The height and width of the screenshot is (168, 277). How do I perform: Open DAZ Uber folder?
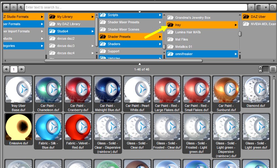pos(259,17)
